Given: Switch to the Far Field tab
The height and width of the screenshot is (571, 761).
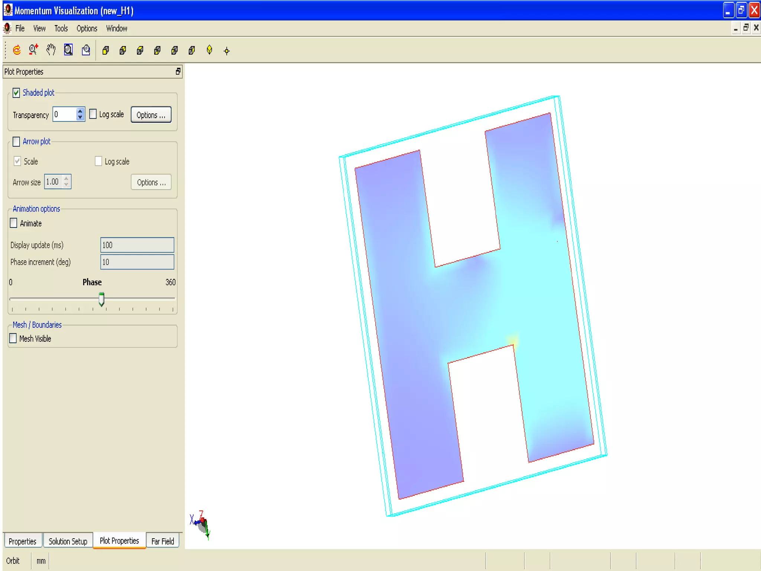Looking at the screenshot, I should pos(162,541).
